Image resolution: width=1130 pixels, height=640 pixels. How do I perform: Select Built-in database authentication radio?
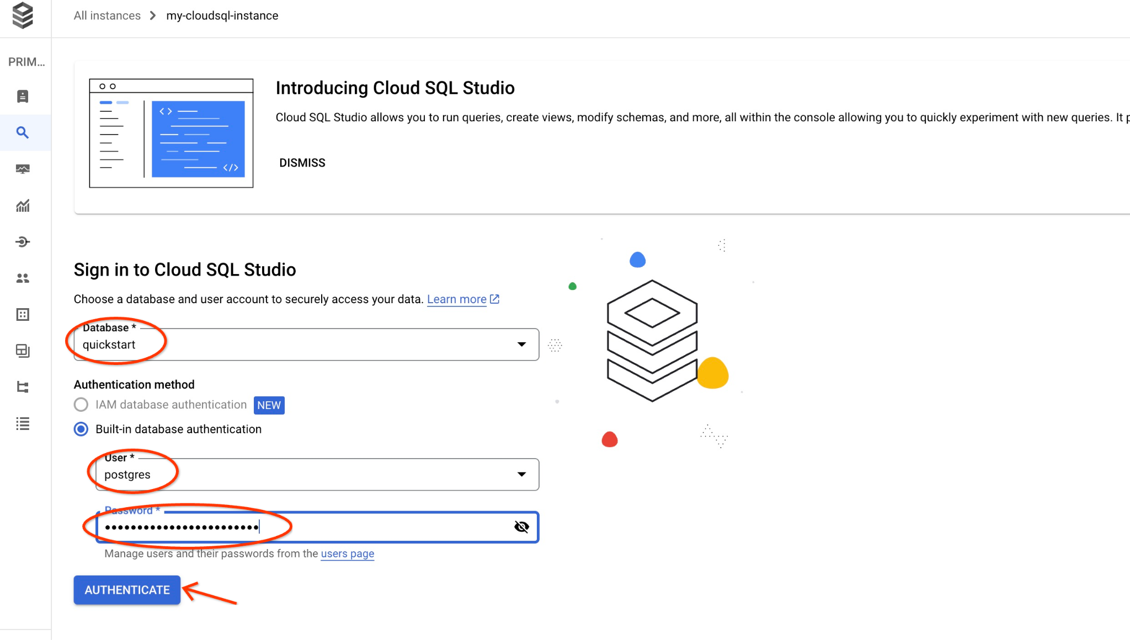tap(81, 429)
